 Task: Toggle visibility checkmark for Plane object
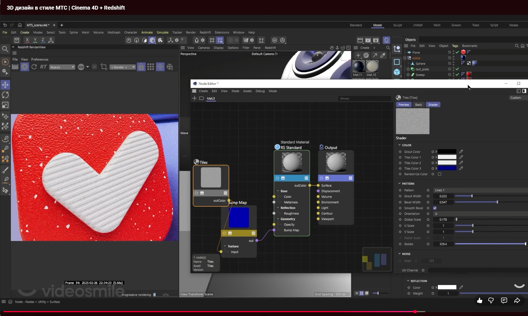[457, 52]
